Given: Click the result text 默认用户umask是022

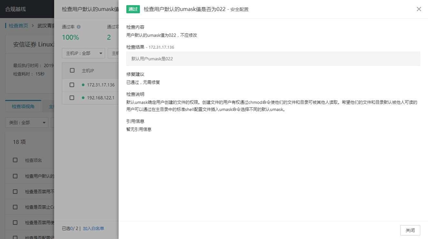Looking at the screenshot, I should coord(152,59).
